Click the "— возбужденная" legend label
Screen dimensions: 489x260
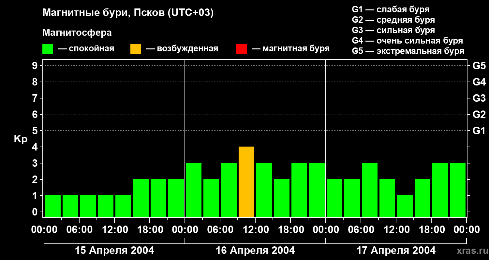(182, 49)
